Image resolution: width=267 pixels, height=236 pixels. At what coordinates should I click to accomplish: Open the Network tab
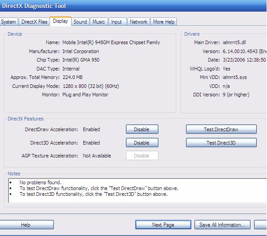(x=138, y=22)
